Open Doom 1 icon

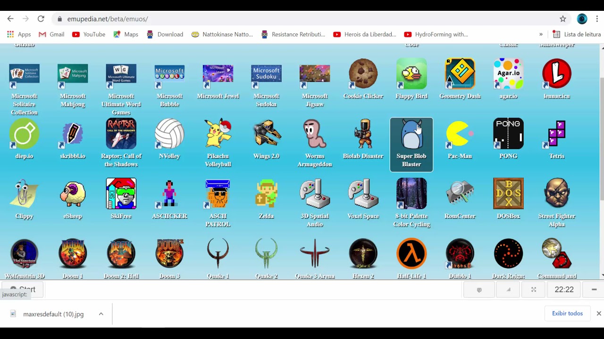(73, 254)
